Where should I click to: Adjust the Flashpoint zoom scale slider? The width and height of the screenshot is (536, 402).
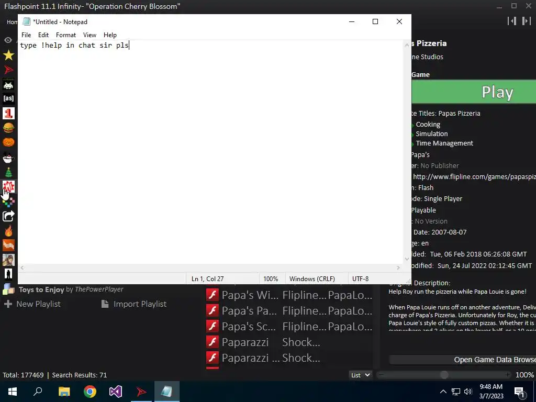(444, 375)
